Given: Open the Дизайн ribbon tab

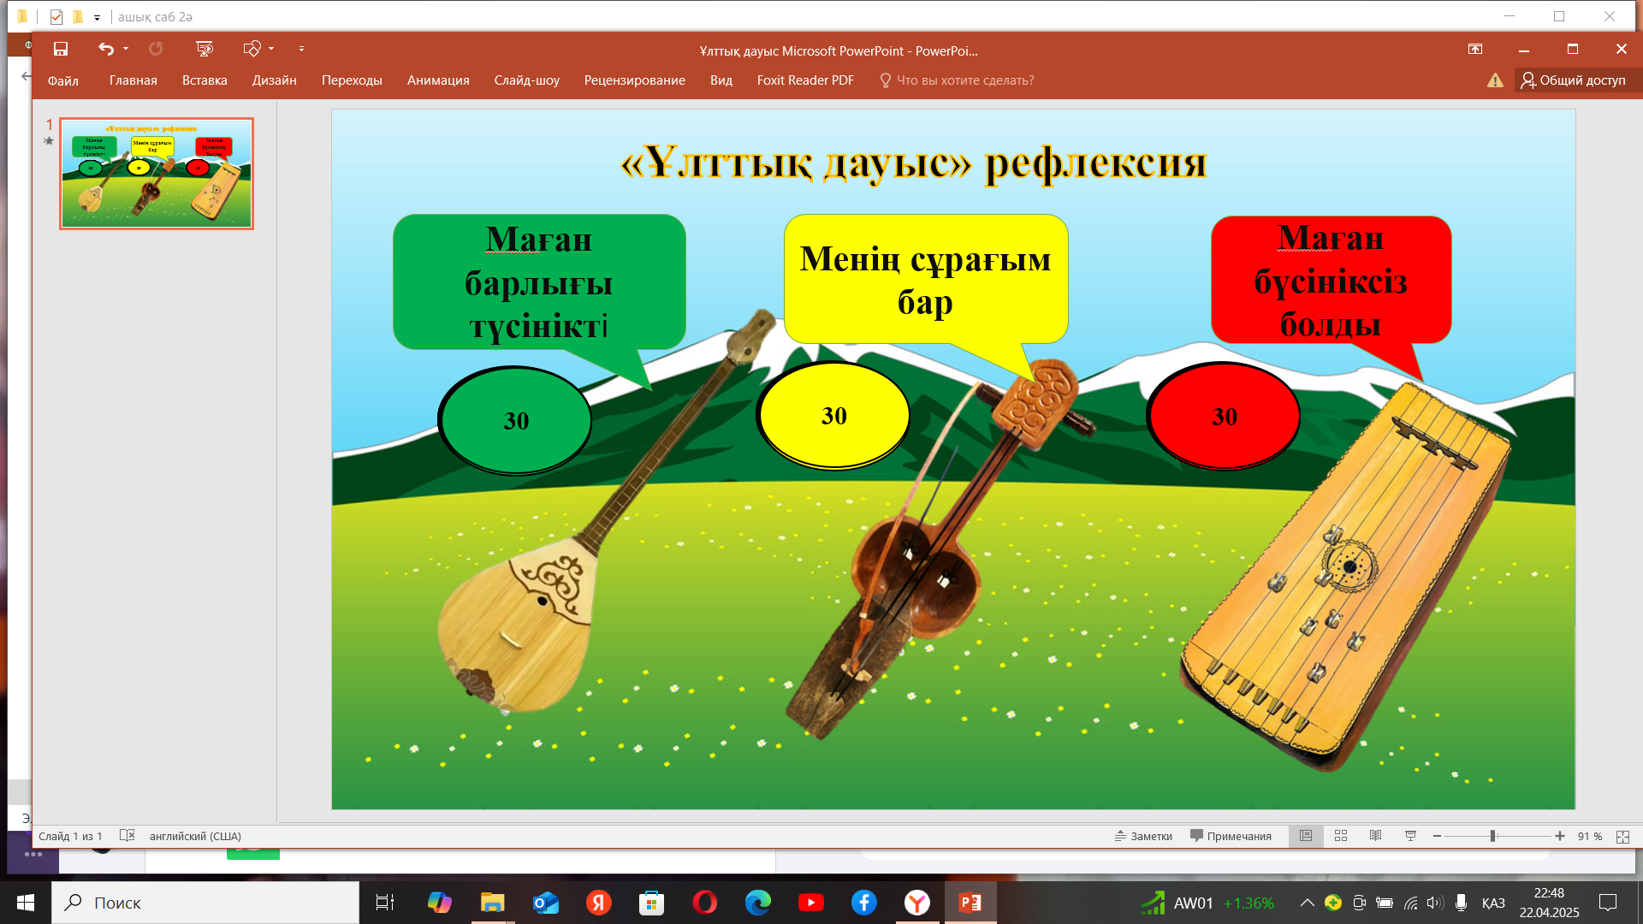Looking at the screenshot, I should click(274, 80).
